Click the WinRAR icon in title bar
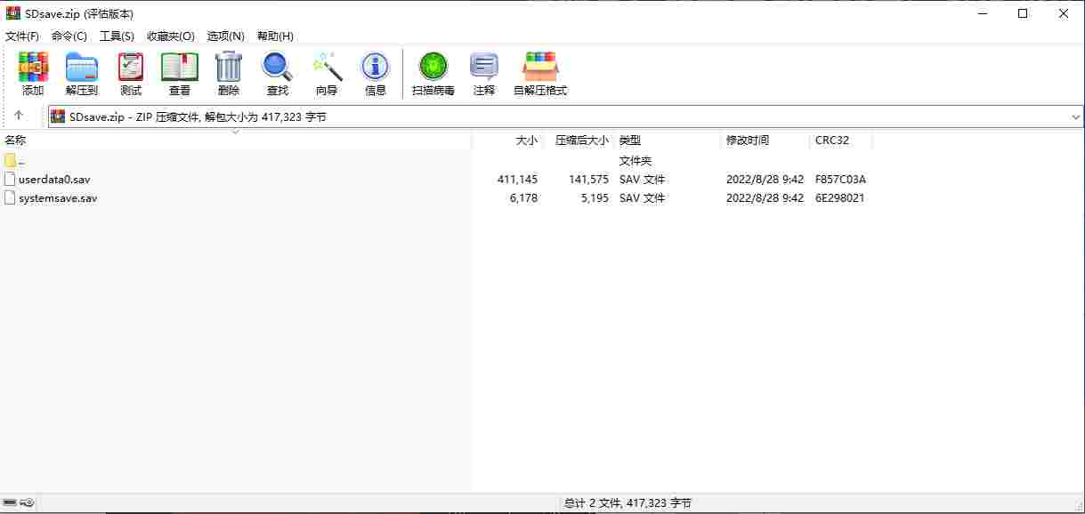This screenshot has height=514, width=1085. point(12,13)
